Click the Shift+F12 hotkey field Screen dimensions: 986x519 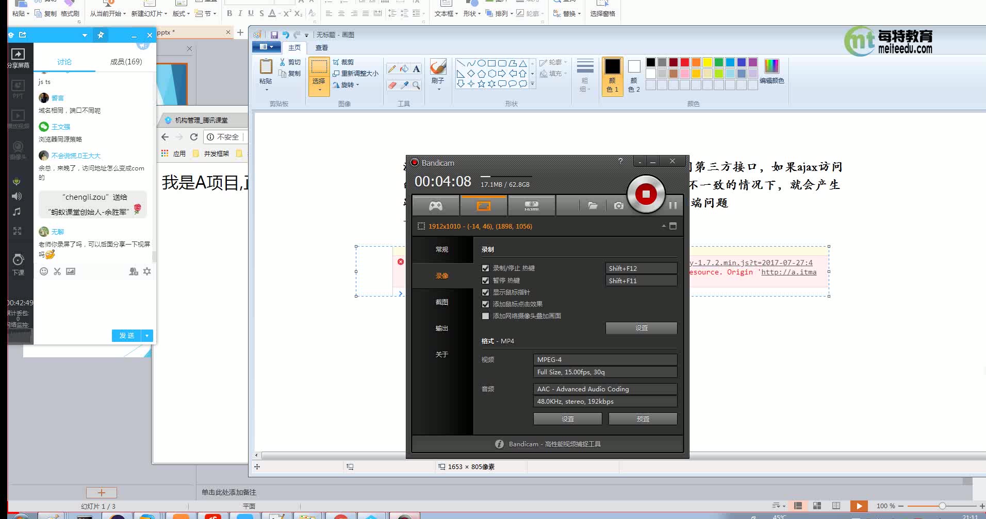(641, 268)
